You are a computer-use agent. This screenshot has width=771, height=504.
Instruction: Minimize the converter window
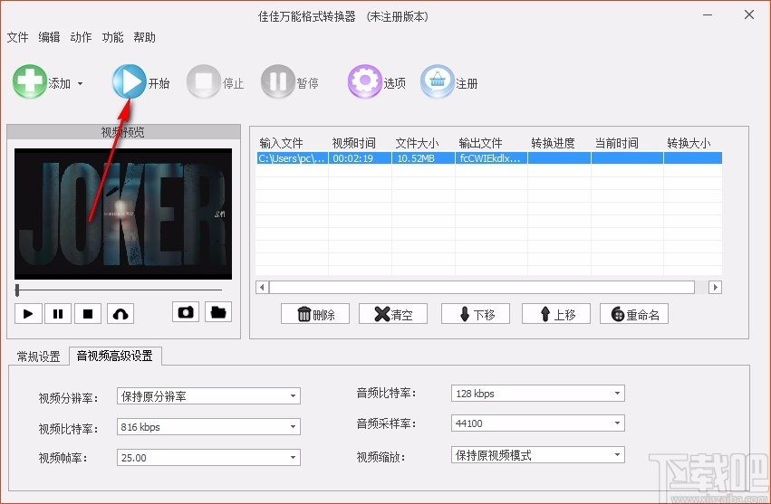click(x=708, y=14)
